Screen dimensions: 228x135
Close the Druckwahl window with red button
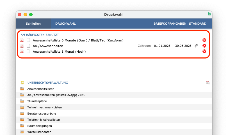(x=20, y=15)
